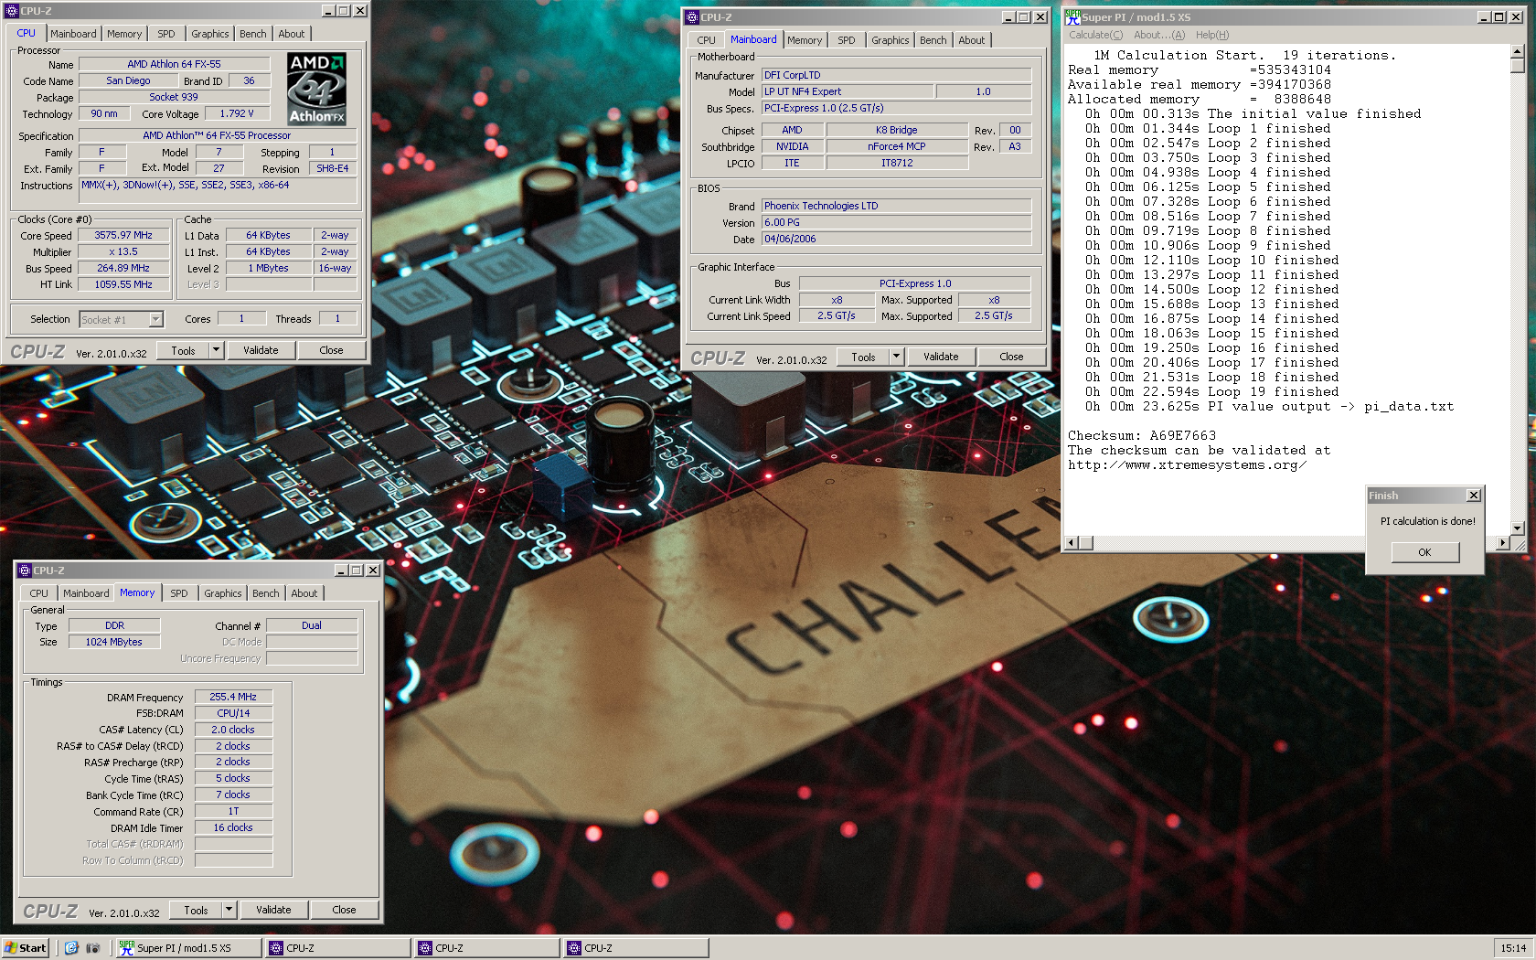The width and height of the screenshot is (1536, 960).
Task: Click Super PI horizontal scrollbar left arrow
Action: coord(1072,543)
